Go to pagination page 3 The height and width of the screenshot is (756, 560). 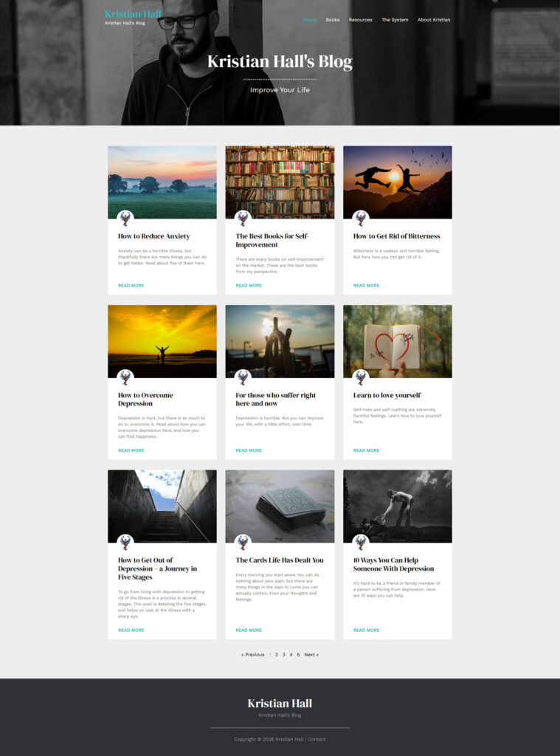[x=284, y=655]
